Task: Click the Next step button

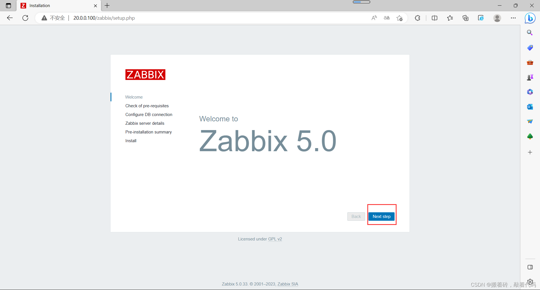Action: click(381, 216)
